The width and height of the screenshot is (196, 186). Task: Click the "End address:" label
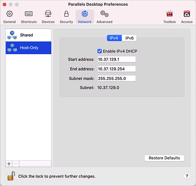(x=82, y=69)
